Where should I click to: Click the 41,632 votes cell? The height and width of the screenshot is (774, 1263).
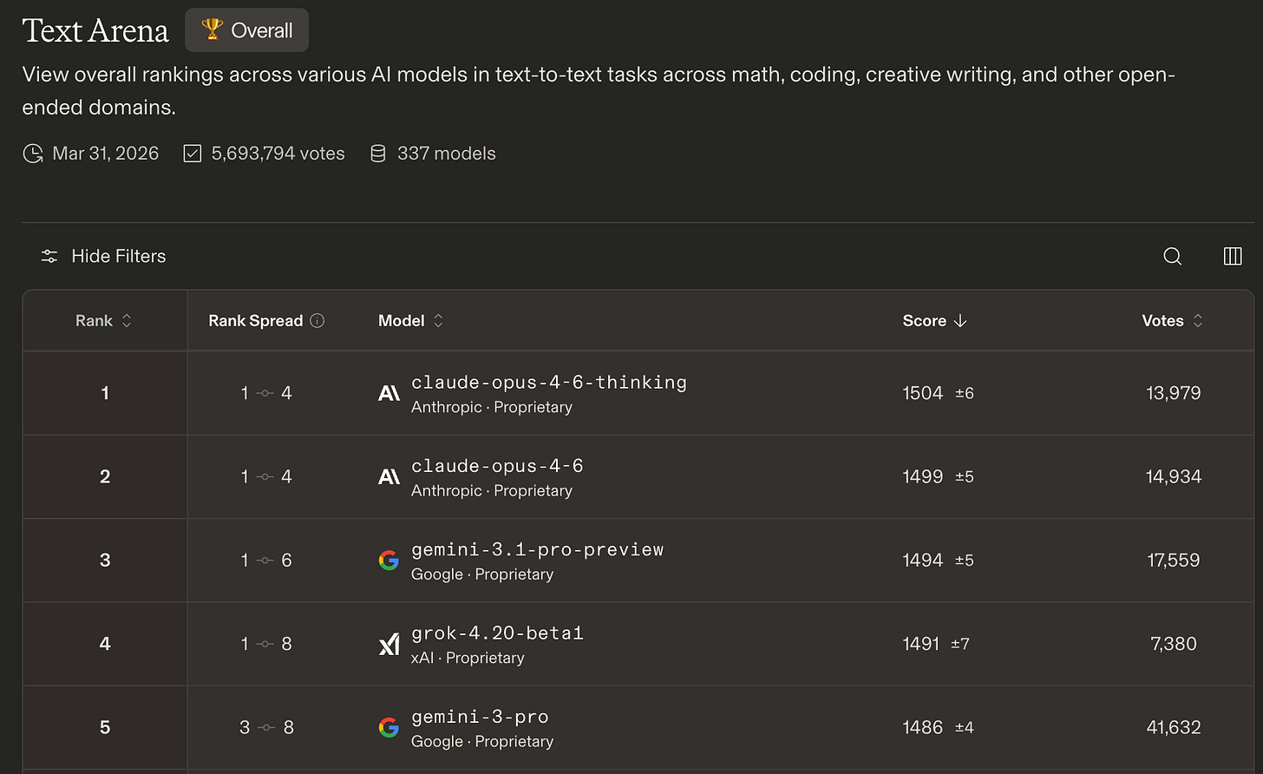(1174, 727)
